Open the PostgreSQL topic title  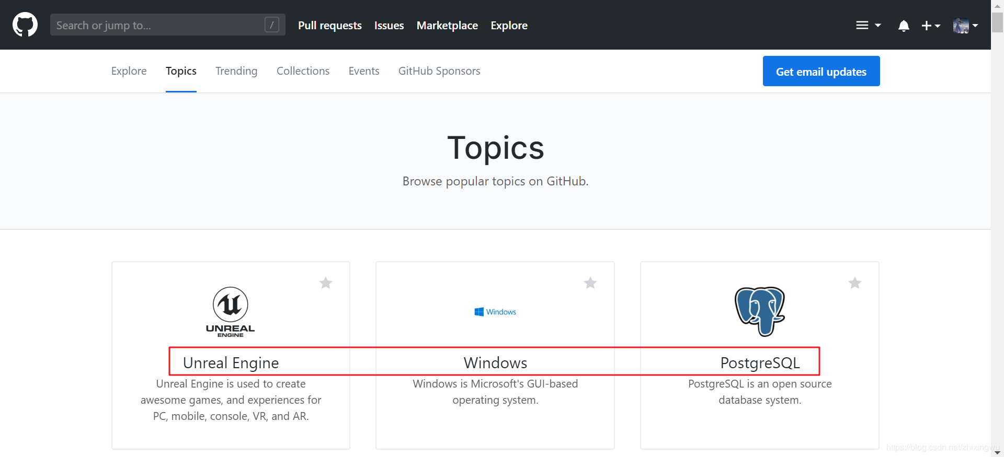pyautogui.click(x=760, y=362)
